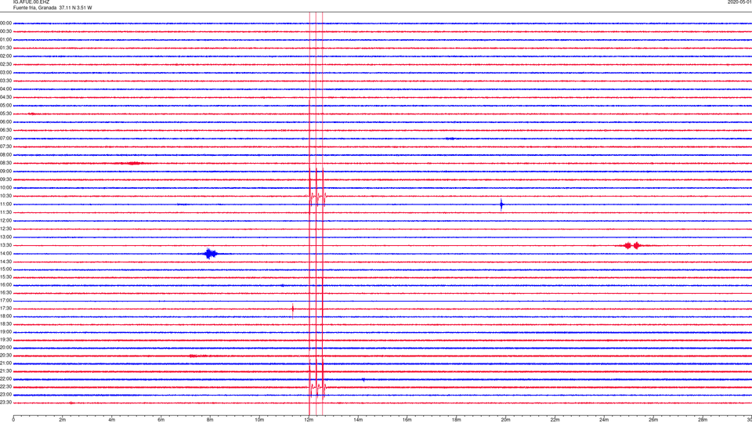Click the 10m x-axis tick label
The width and height of the screenshot is (752, 423).
pyautogui.click(x=259, y=420)
